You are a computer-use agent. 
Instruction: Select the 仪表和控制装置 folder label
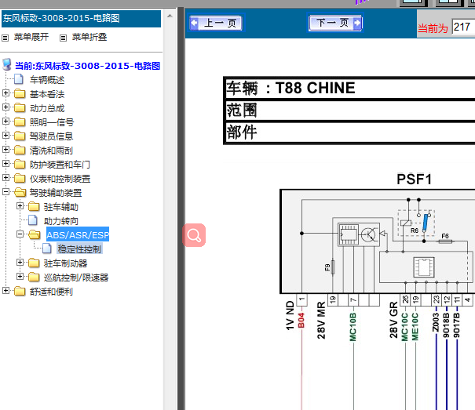pyautogui.click(x=60, y=179)
